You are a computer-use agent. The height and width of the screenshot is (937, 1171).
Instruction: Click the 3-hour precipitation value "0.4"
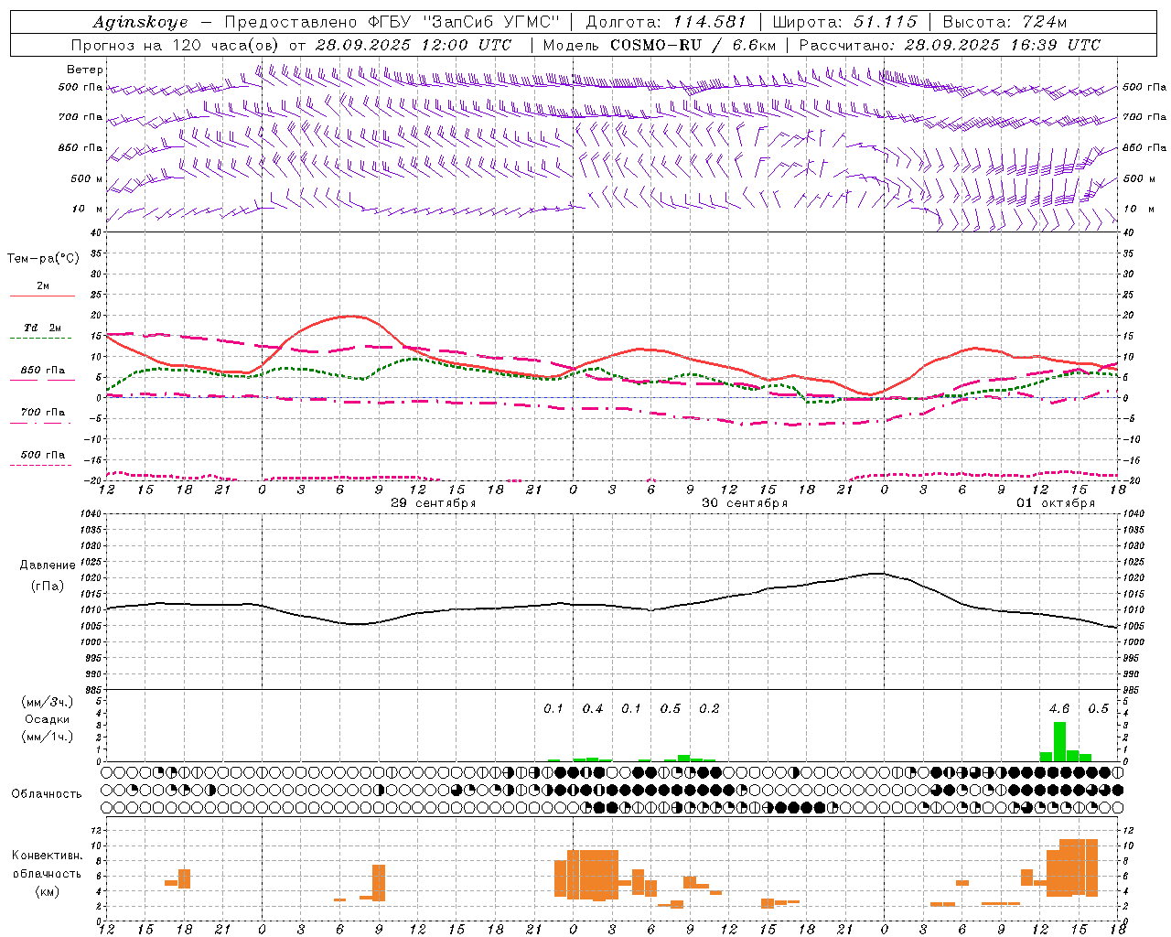(593, 709)
